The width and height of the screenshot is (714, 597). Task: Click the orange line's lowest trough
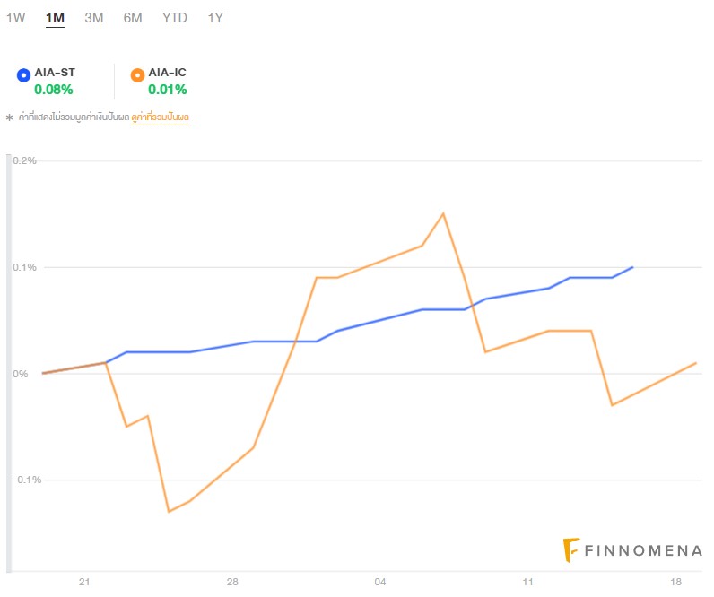169,511
